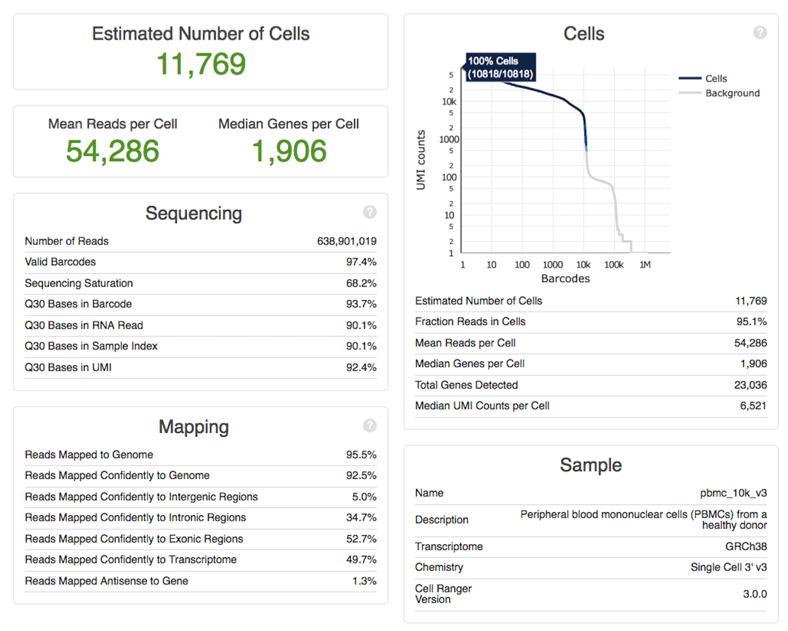
Task: Click the Reads Mapped to Genome value 95.5%
Action: [361, 454]
